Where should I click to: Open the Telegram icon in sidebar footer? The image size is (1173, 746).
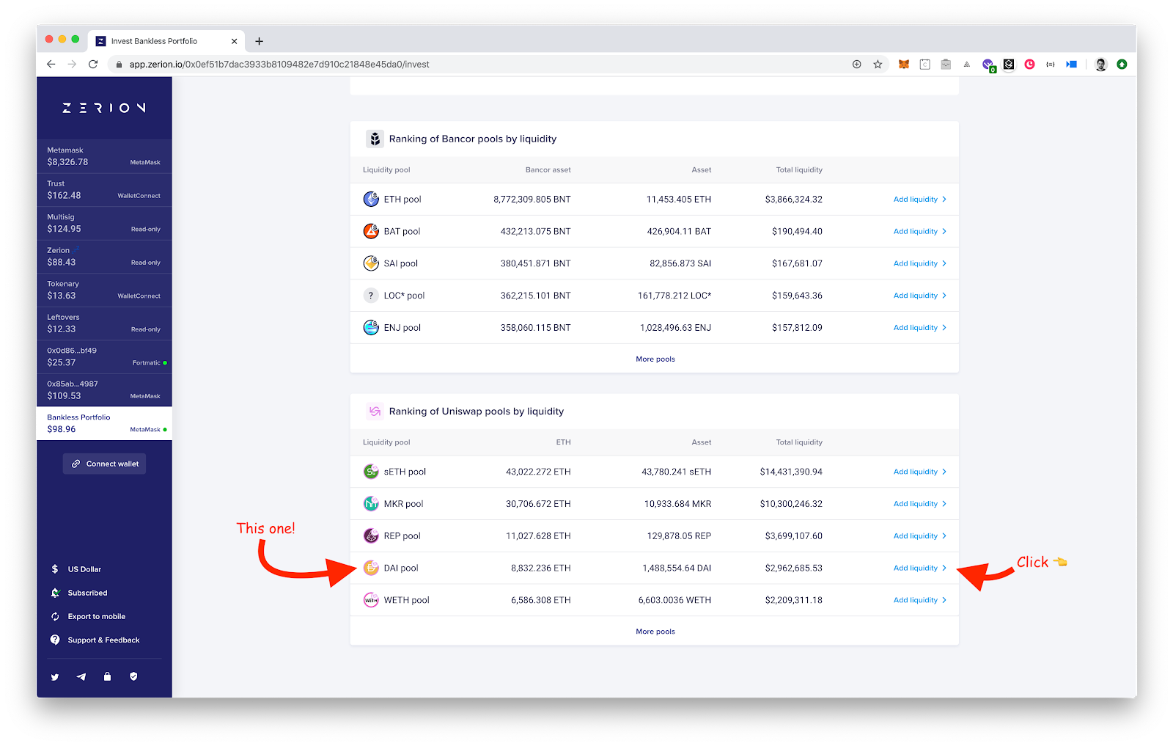click(81, 677)
